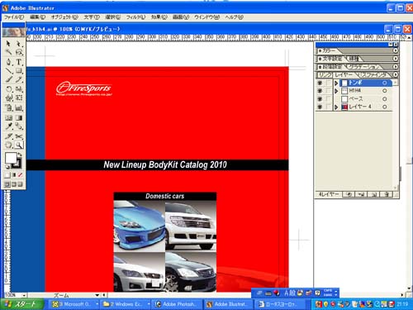
Task: Select the Pen tool in the toolbox
Action: (x=9, y=62)
